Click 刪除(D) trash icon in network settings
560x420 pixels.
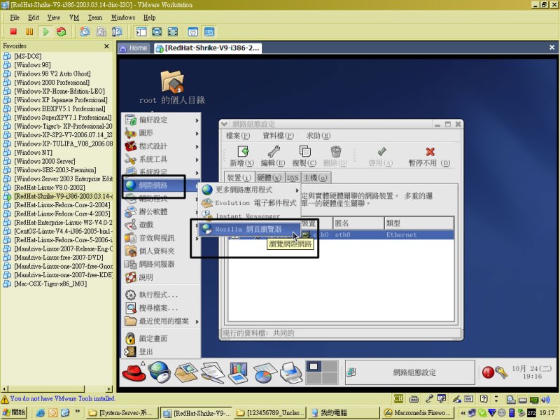pyautogui.click(x=335, y=156)
